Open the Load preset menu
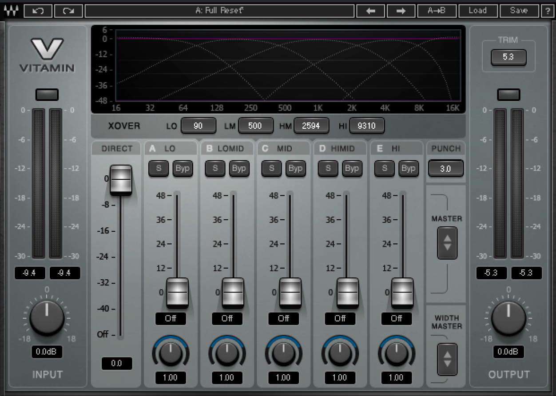This screenshot has width=556, height=396. point(478,11)
